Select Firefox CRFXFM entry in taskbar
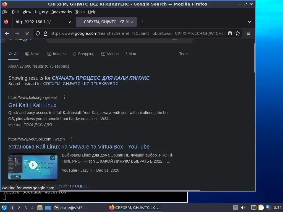 134,208
